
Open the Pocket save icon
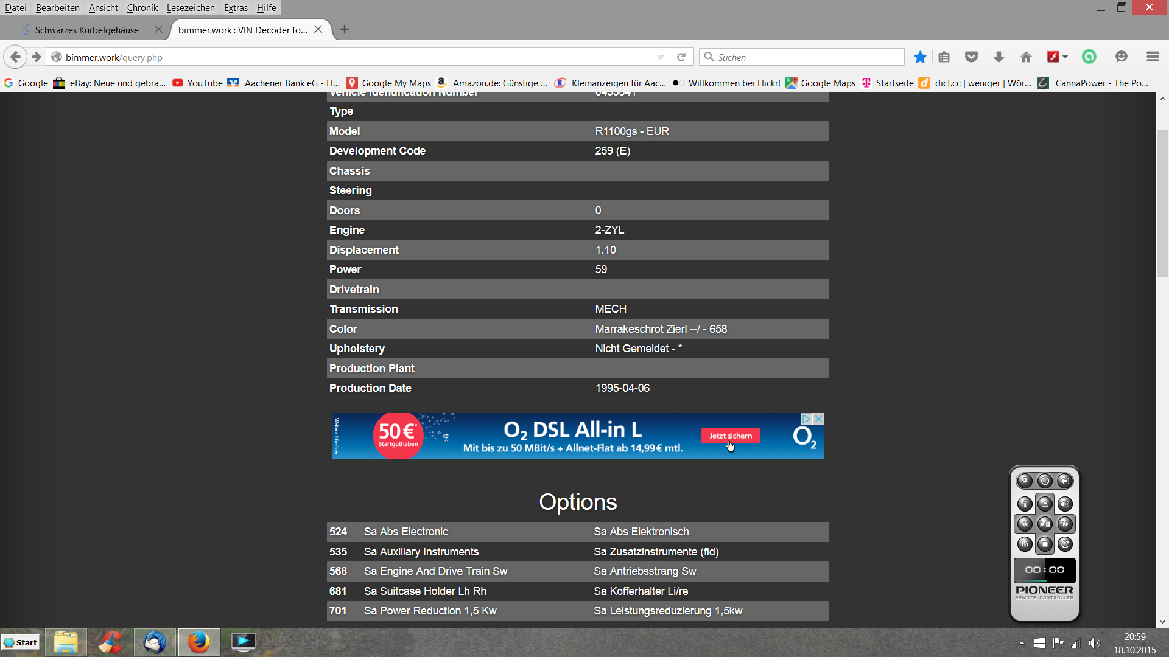pos(971,57)
